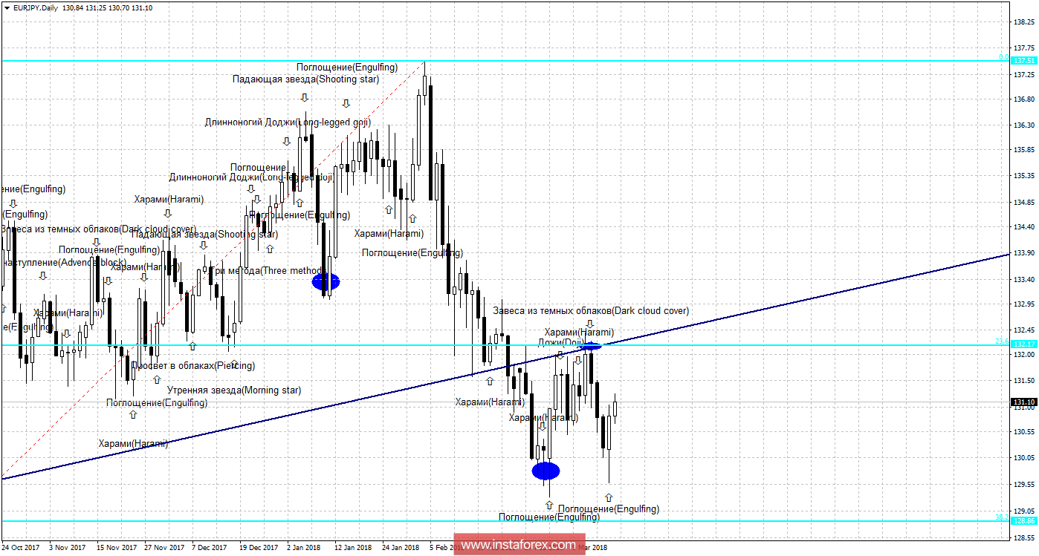Select the blue ellipse near 130.05 low
The image size is (1039, 556).
546,470
